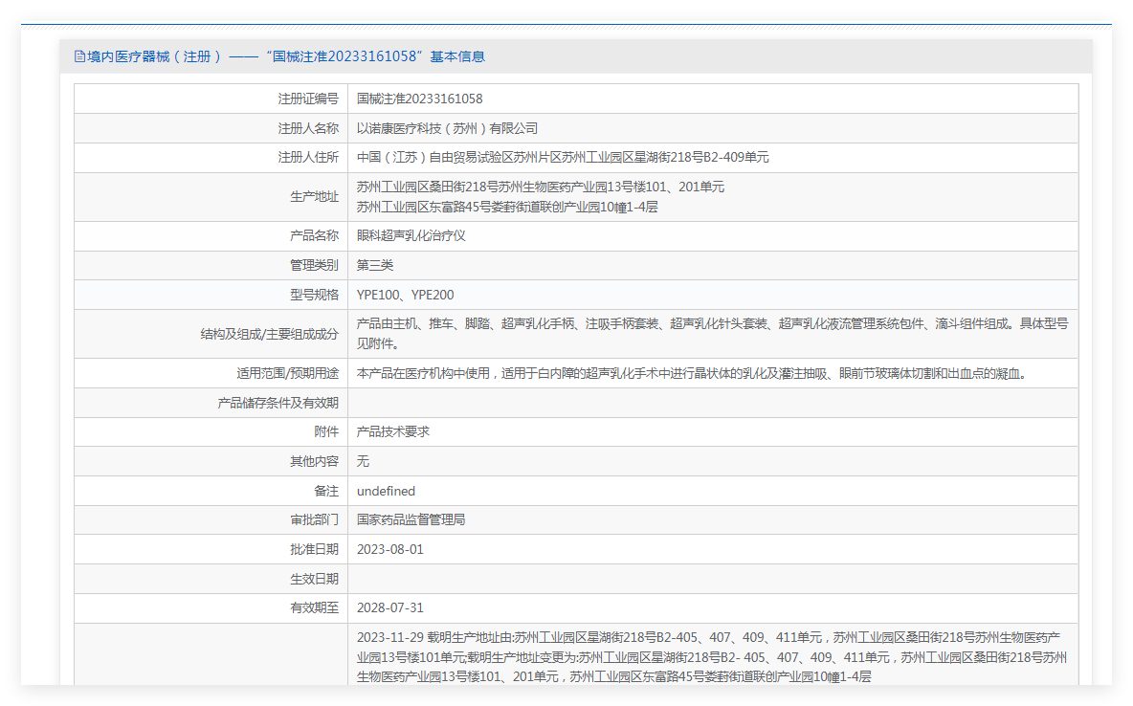Click the 批准日期 label

[314, 550]
